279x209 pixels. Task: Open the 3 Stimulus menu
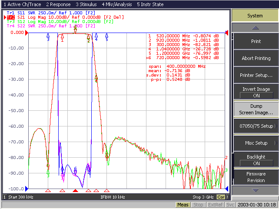point(86,4)
